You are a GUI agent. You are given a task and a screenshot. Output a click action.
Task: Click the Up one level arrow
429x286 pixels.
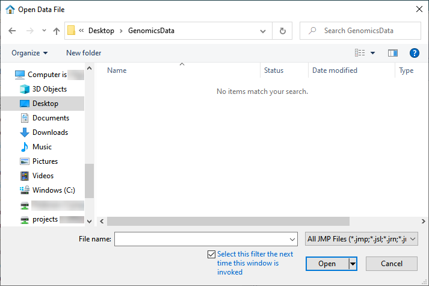[57, 31]
